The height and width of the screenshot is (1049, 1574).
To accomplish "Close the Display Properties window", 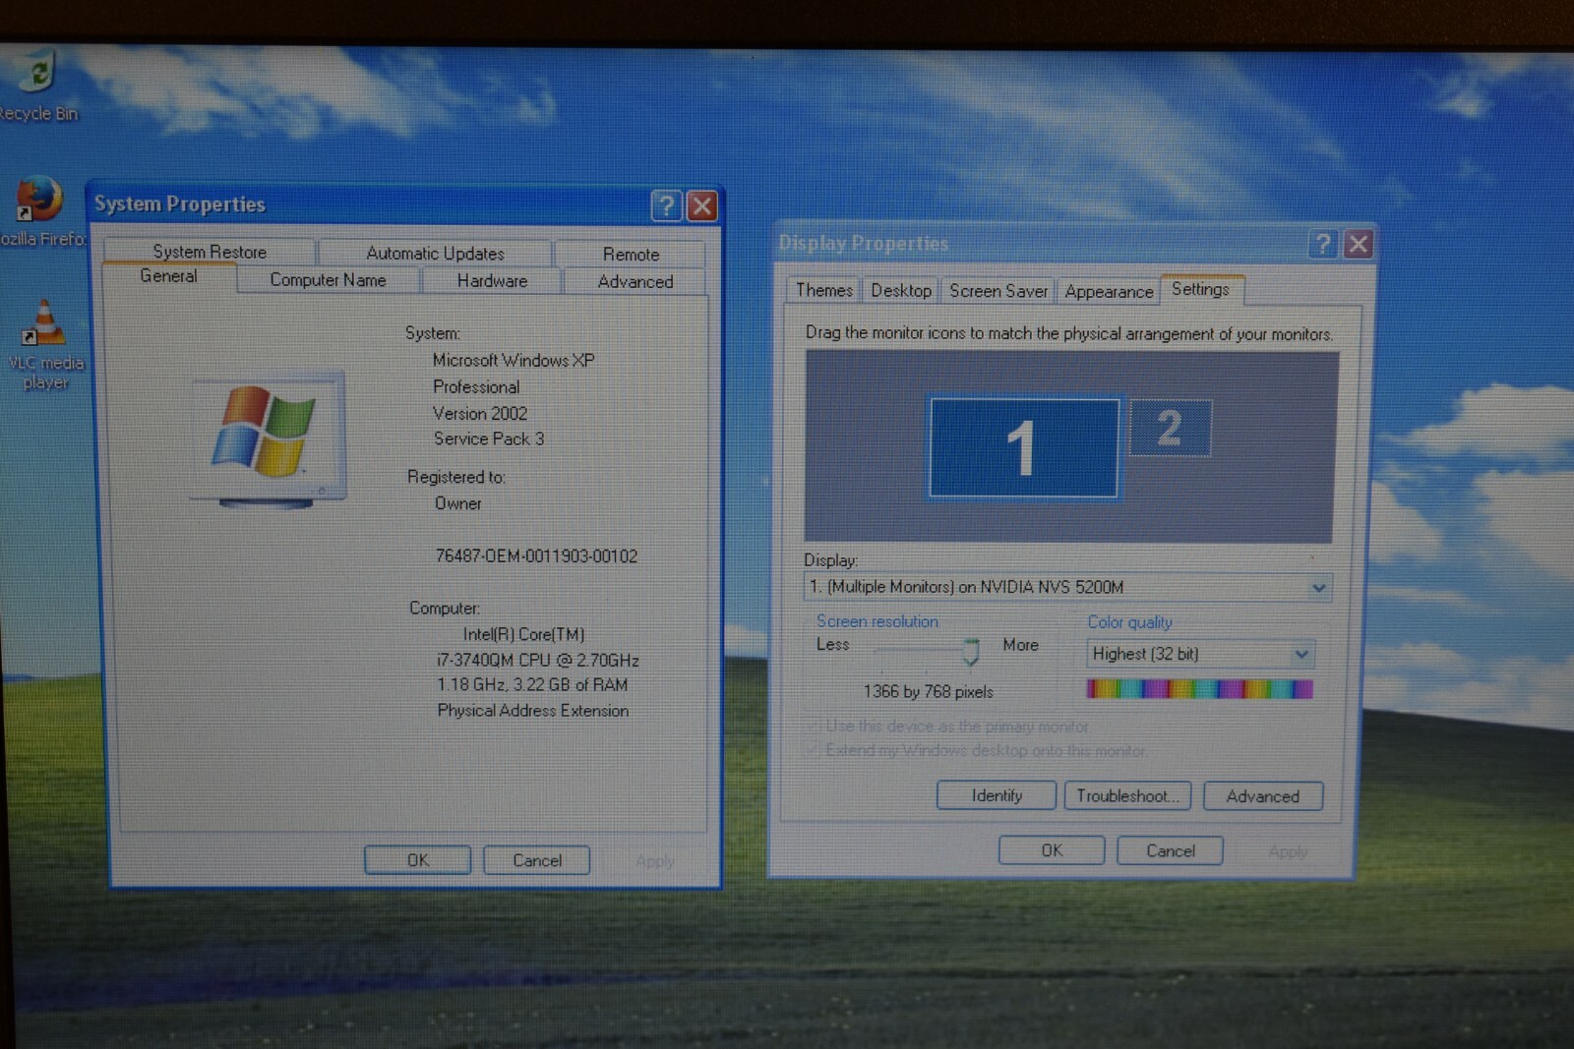I will (1358, 244).
